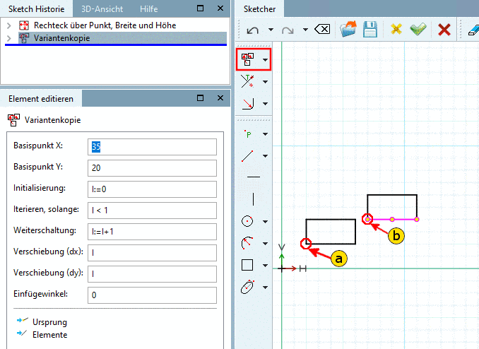Click the Ursprung link
This screenshot has height=349, width=479.
(49, 322)
